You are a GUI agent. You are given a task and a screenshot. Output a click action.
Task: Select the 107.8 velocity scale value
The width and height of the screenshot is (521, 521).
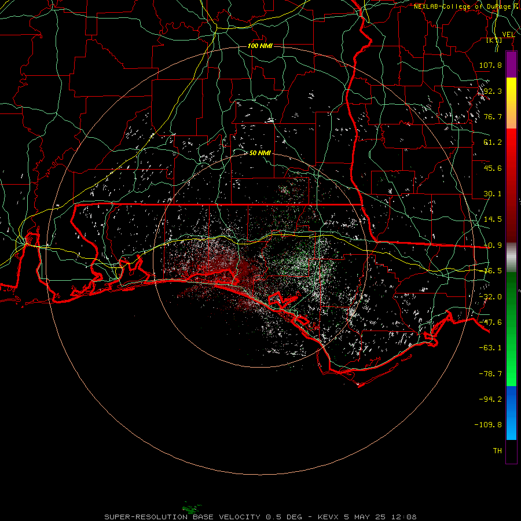pyautogui.click(x=490, y=65)
